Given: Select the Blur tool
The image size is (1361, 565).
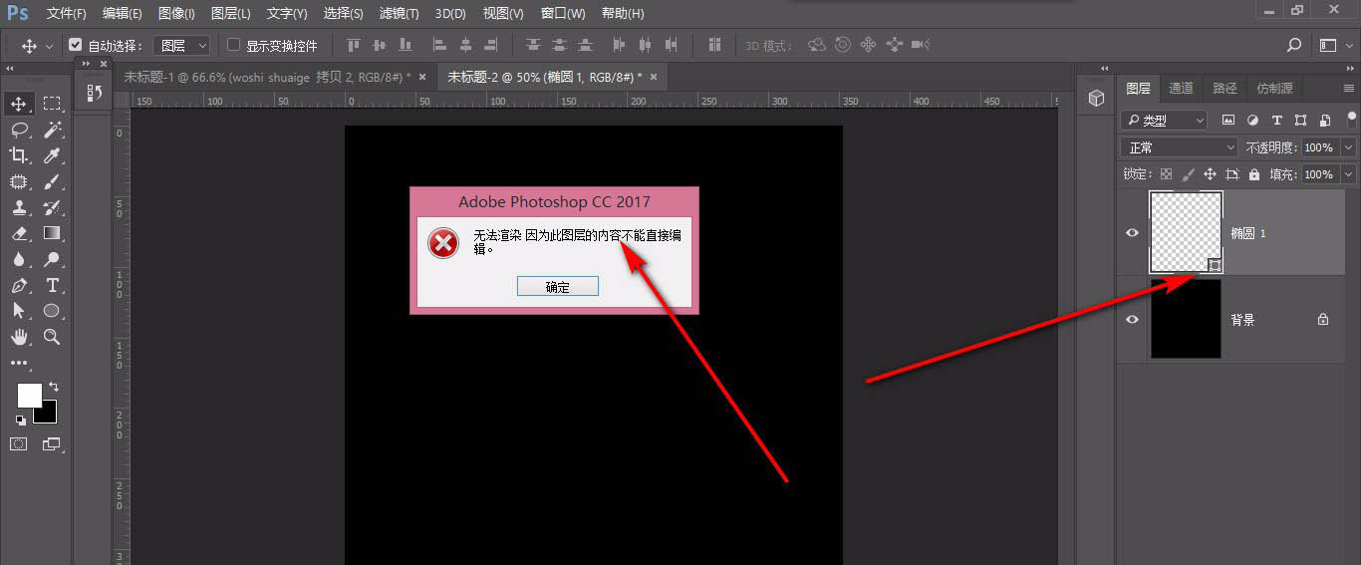Looking at the screenshot, I should 19,259.
